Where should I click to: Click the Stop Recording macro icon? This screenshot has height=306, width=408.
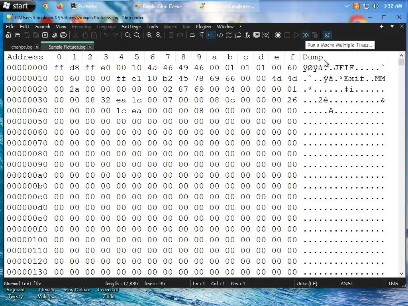pyautogui.click(x=287, y=35)
